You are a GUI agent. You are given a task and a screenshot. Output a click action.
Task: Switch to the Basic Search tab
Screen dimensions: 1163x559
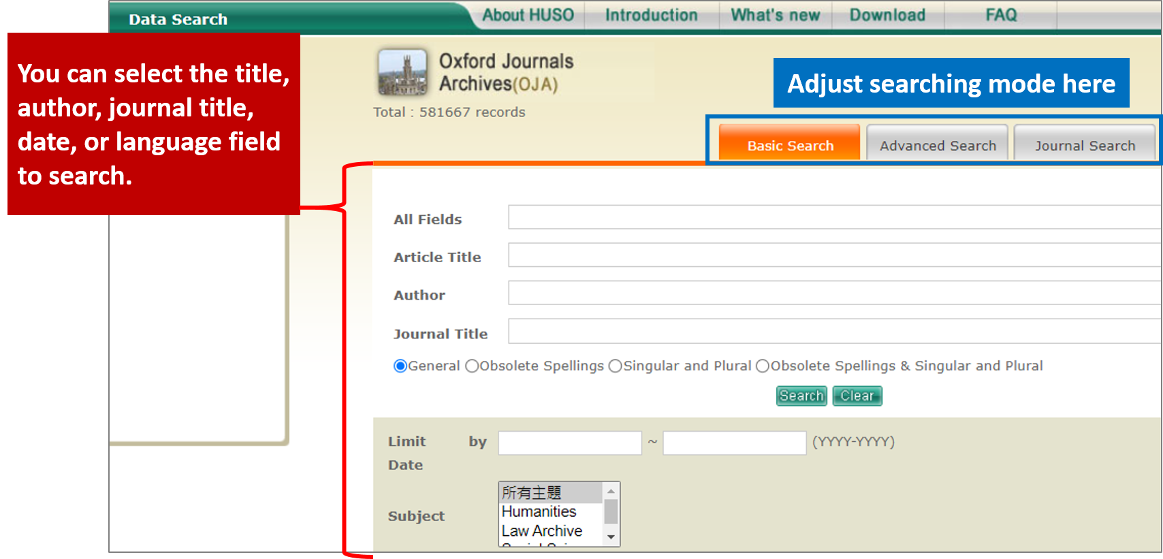(790, 143)
